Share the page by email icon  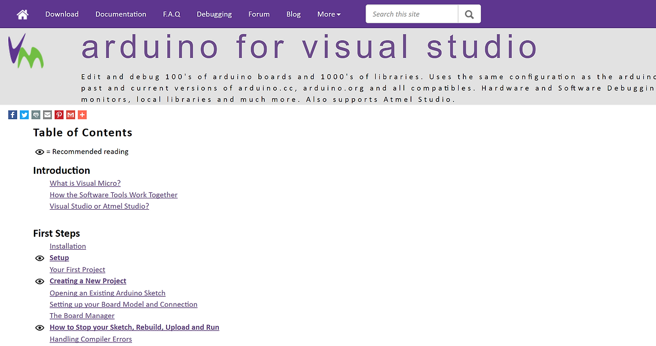point(47,115)
